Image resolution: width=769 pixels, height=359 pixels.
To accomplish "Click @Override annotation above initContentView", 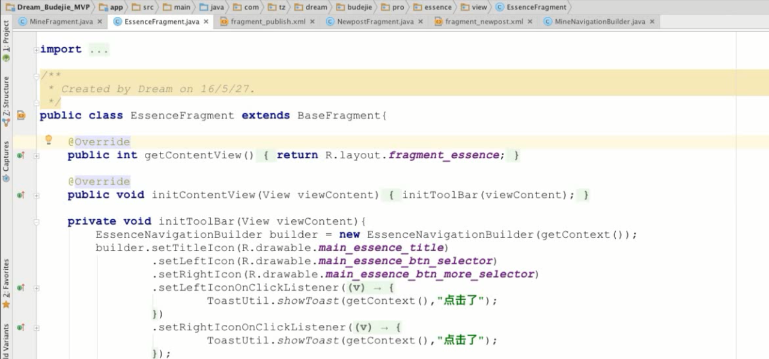I will coord(99,182).
